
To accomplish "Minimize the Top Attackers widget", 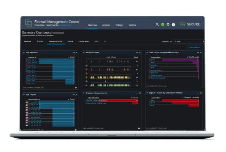I will coord(74,52).
